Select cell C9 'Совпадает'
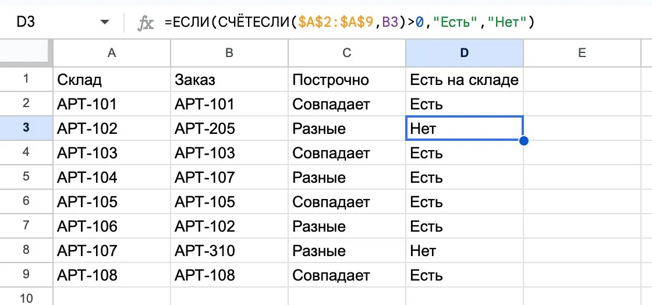 347,275
